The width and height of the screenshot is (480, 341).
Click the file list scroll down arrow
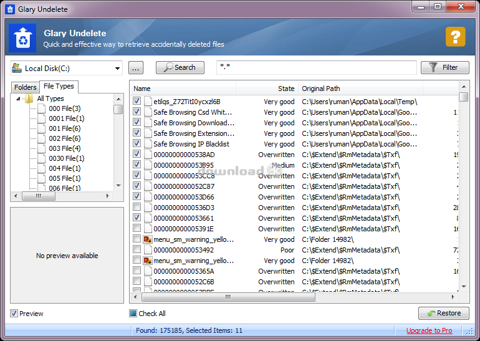(464, 287)
